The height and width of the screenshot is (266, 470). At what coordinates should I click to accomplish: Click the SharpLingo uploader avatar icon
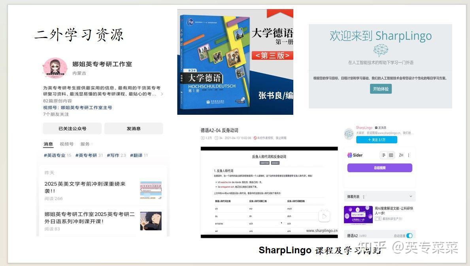(x=349, y=134)
